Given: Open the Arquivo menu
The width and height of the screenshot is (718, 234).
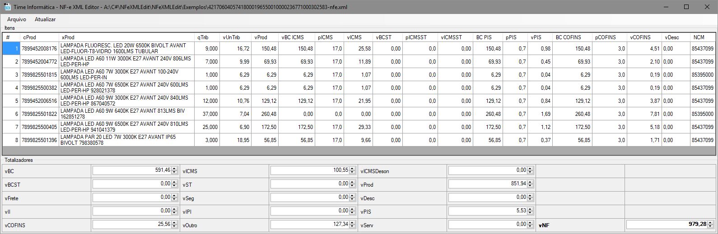Looking at the screenshot, I should tap(17, 19).
